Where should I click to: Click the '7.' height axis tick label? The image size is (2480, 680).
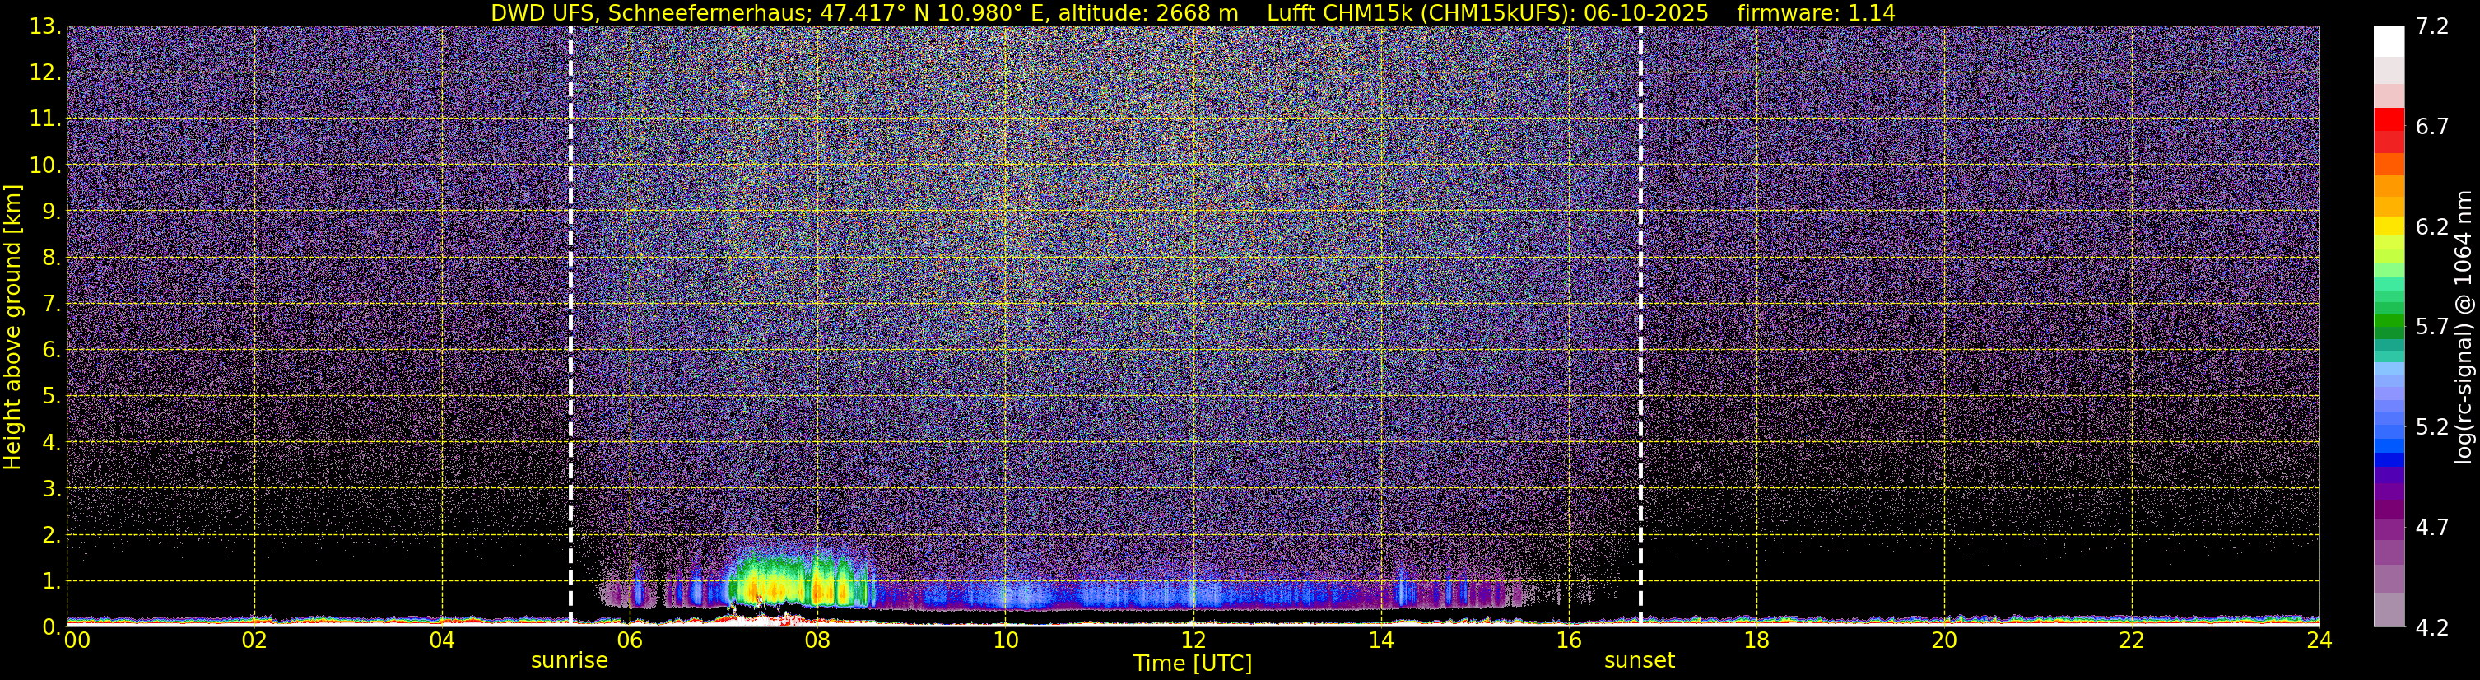[51, 304]
